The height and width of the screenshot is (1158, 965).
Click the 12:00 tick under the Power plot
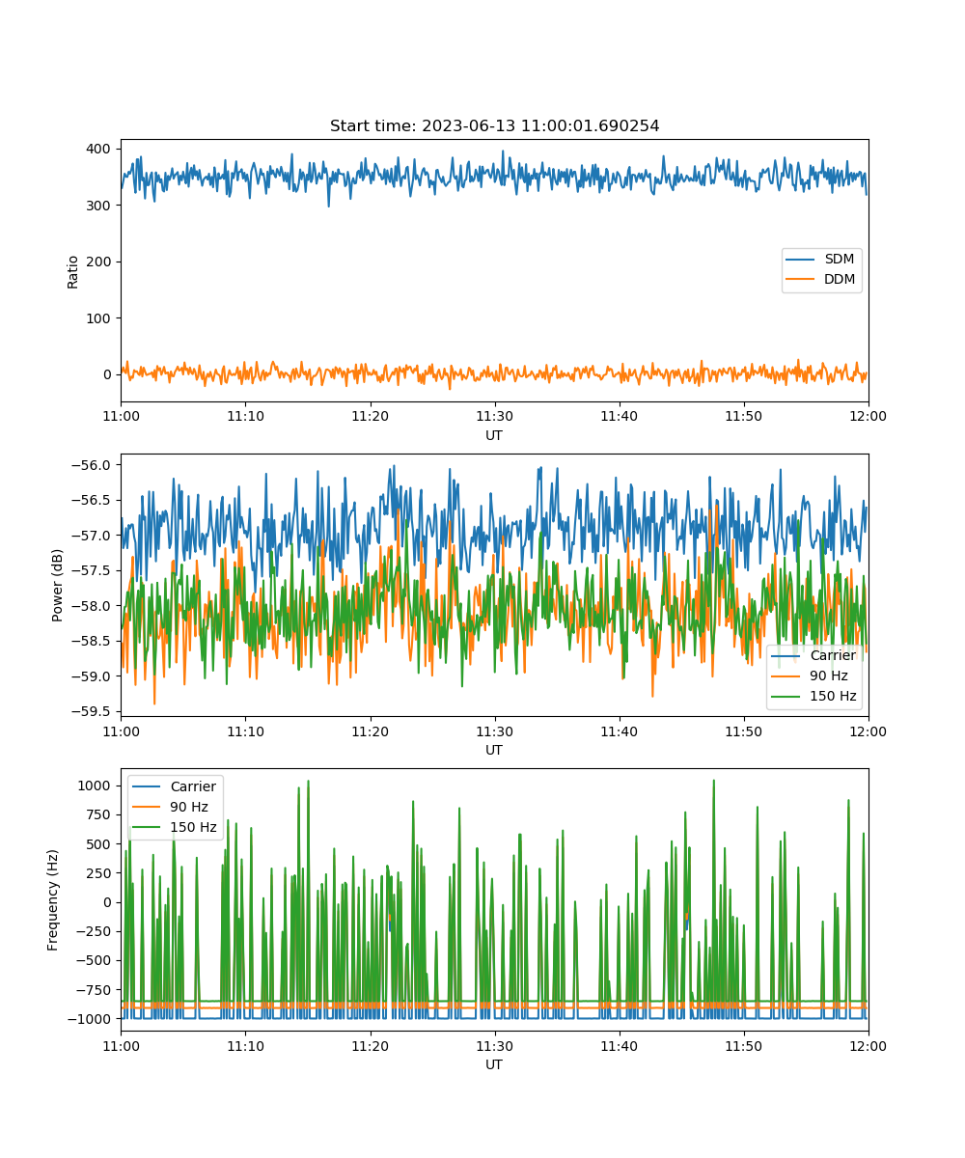point(868,731)
